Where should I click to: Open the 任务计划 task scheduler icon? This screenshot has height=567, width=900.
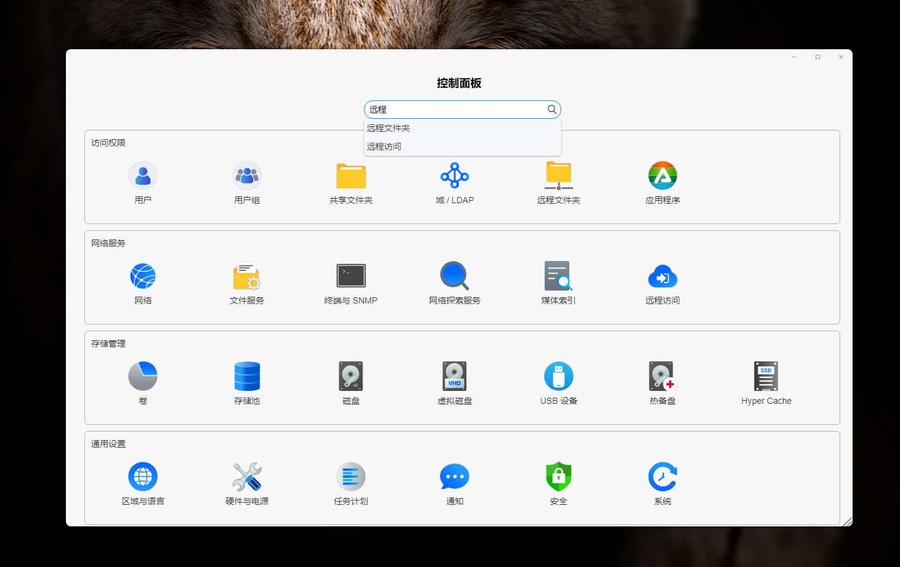point(351,477)
